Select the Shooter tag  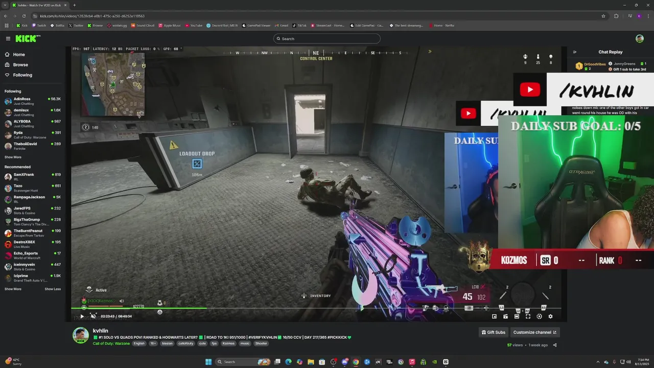pyautogui.click(x=261, y=343)
